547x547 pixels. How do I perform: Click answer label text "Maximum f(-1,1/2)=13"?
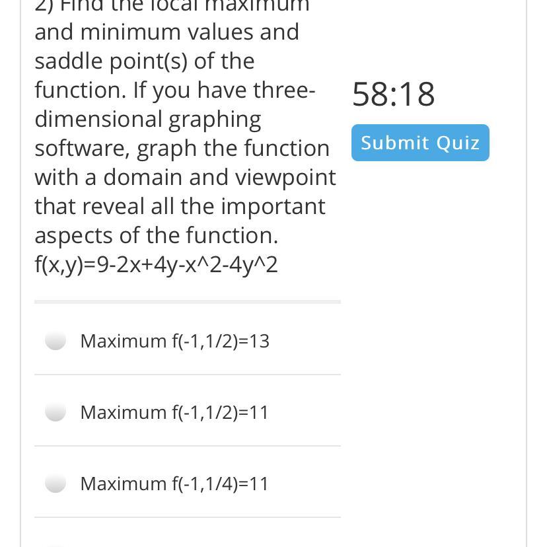(174, 341)
